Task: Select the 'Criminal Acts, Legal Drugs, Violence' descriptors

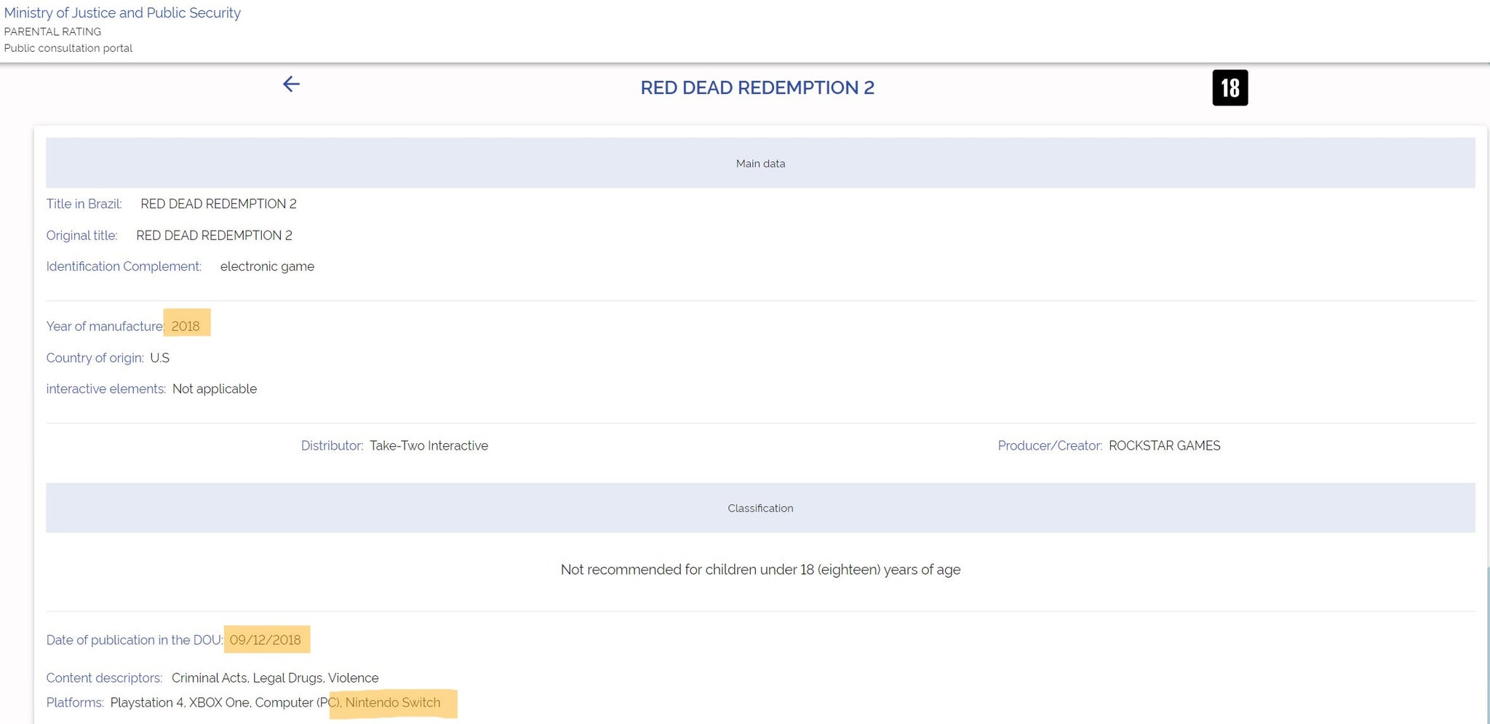Action: [275, 678]
